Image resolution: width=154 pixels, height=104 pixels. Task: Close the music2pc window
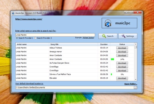pos(138,12)
